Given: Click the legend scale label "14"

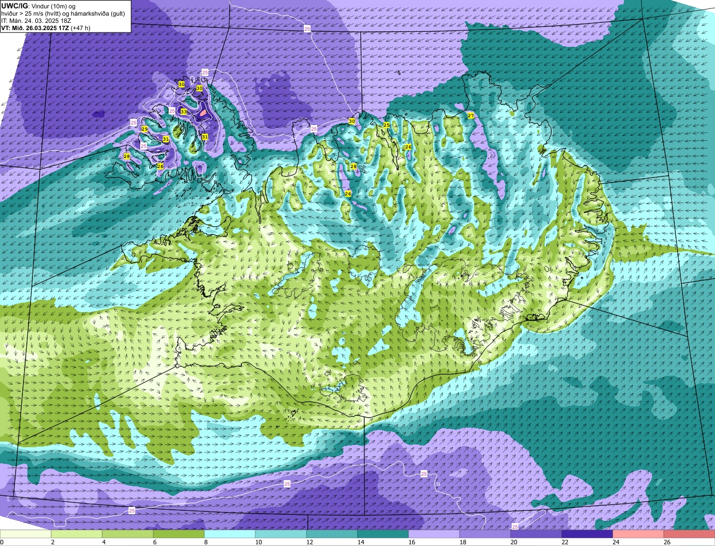Looking at the screenshot, I should click(361, 542).
